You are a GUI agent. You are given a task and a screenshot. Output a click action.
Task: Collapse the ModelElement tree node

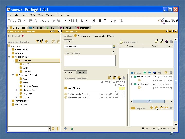click(9, 57)
